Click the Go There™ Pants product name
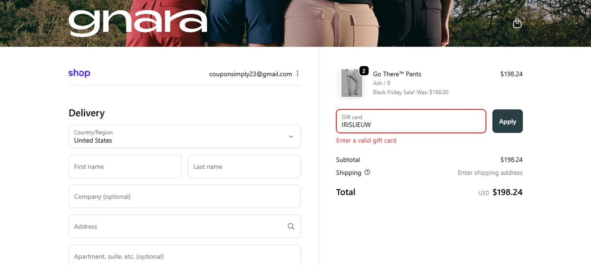The image size is (591, 265). point(397,74)
